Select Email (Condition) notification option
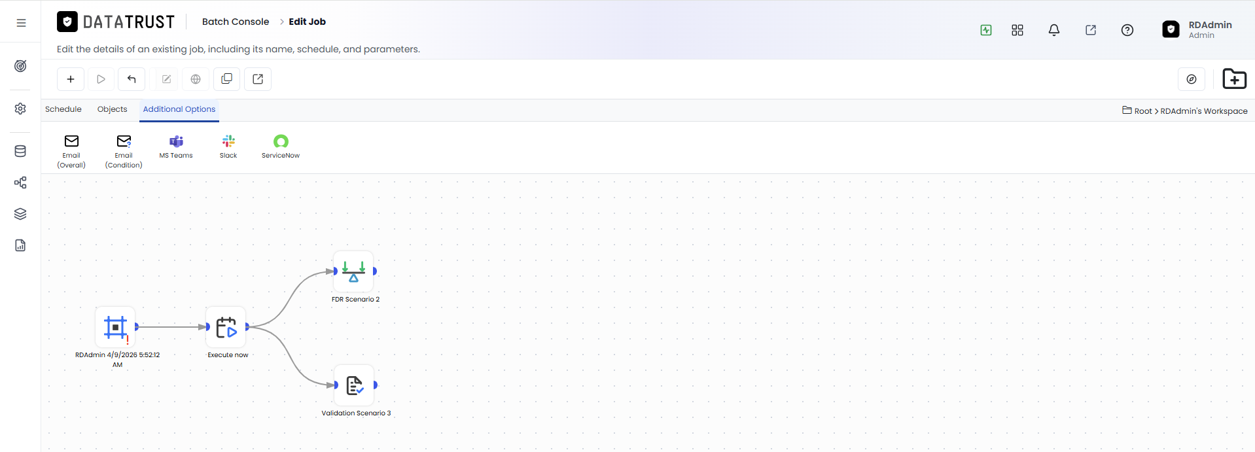Viewport: 1255px width, 452px height. (124, 151)
